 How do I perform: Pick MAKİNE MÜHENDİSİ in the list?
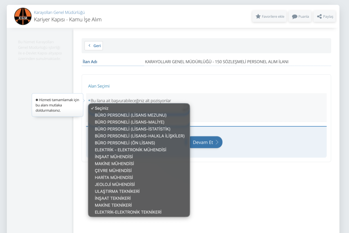[114, 164]
